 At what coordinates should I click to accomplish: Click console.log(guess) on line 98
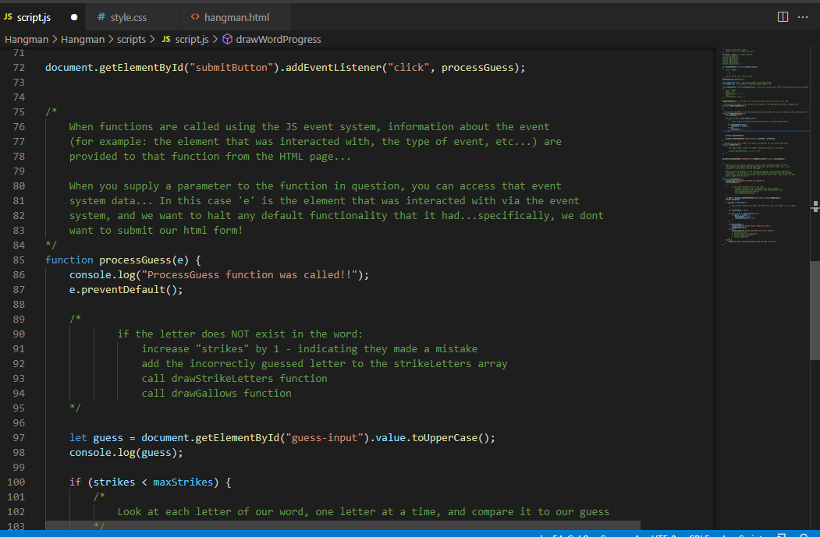point(126,452)
